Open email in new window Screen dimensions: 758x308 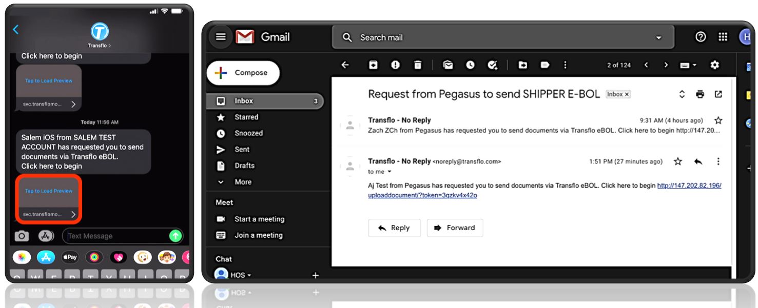point(718,94)
